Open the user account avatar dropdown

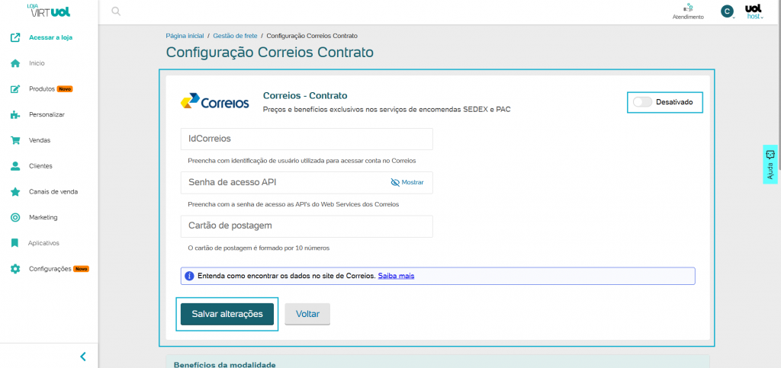click(x=729, y=11)
